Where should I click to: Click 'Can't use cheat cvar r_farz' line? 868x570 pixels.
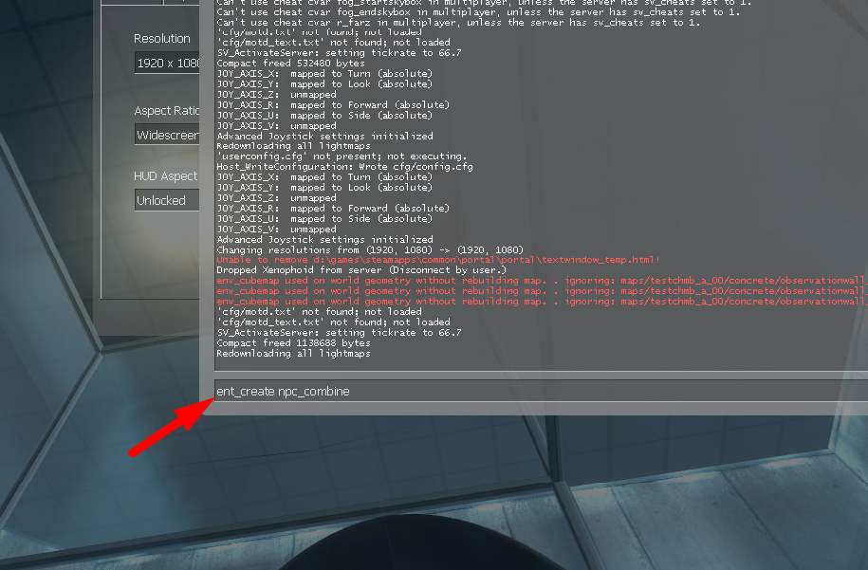458,23
